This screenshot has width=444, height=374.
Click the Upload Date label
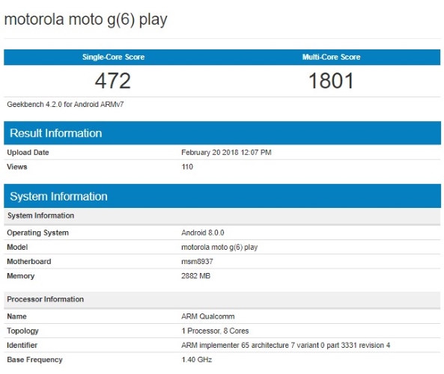point(28,153)
